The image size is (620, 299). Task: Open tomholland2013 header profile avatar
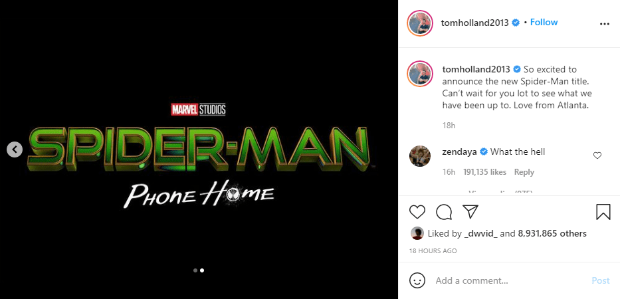click(419, 24)
